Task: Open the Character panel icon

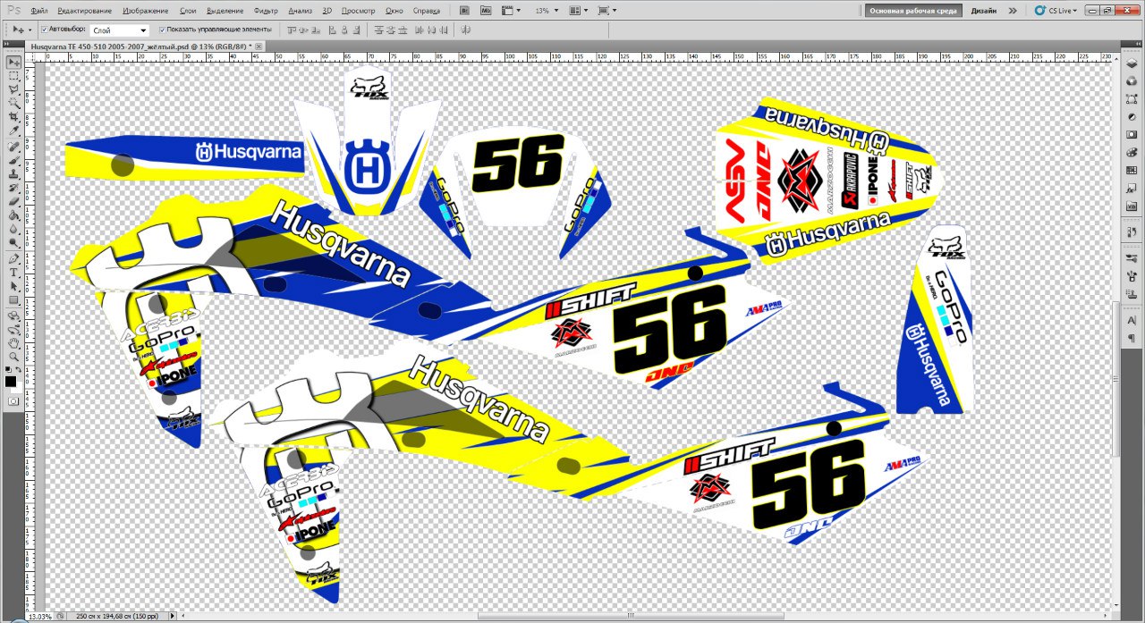Action: 1132,319
